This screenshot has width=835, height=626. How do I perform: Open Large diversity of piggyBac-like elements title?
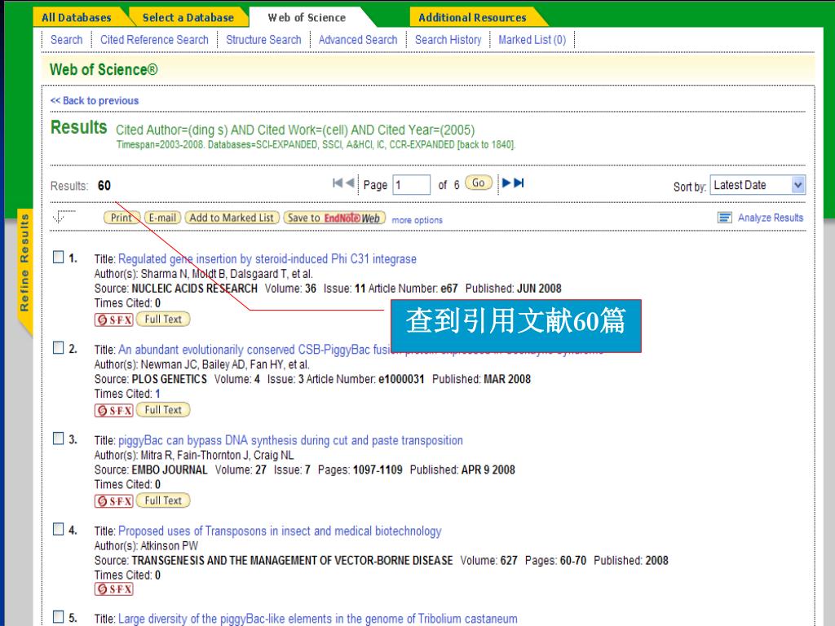[x=317, y=619]
